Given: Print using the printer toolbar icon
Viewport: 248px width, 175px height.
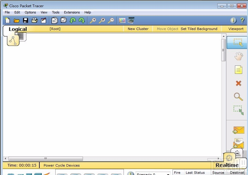Looking at the screenshot, I should [35, 20].
